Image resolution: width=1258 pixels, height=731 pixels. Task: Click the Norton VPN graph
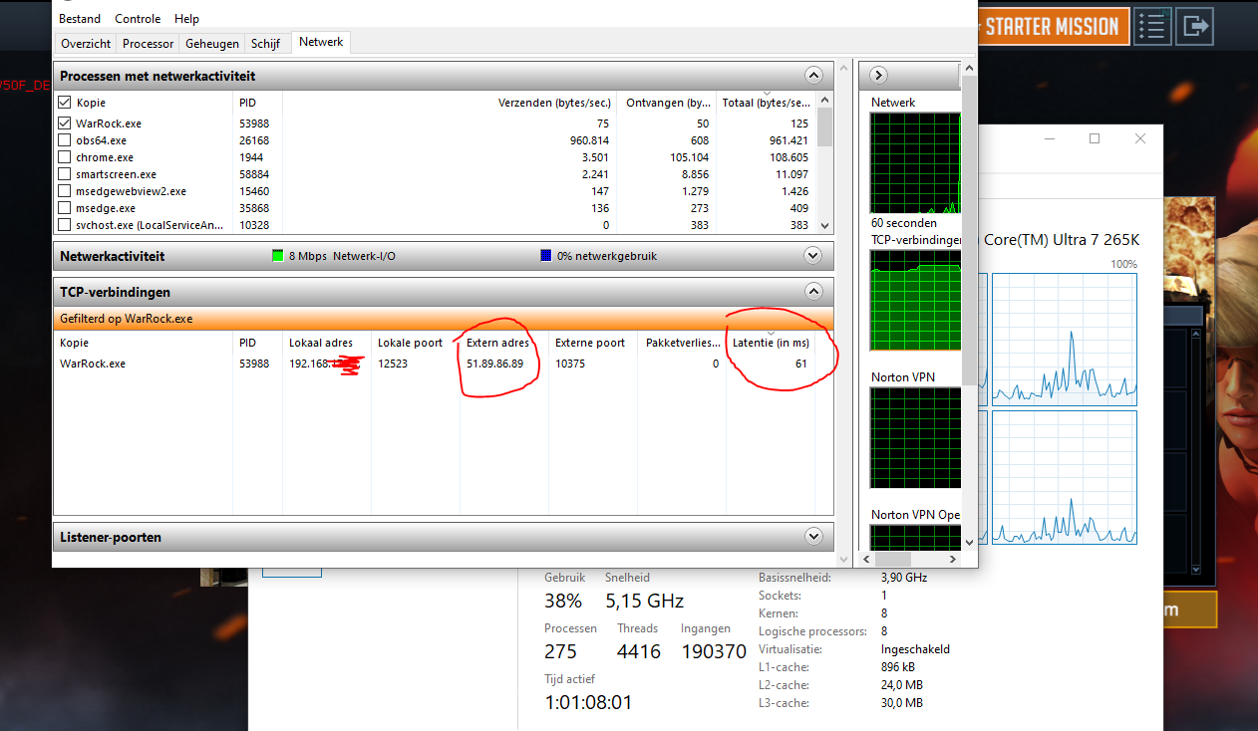(915, 437)
